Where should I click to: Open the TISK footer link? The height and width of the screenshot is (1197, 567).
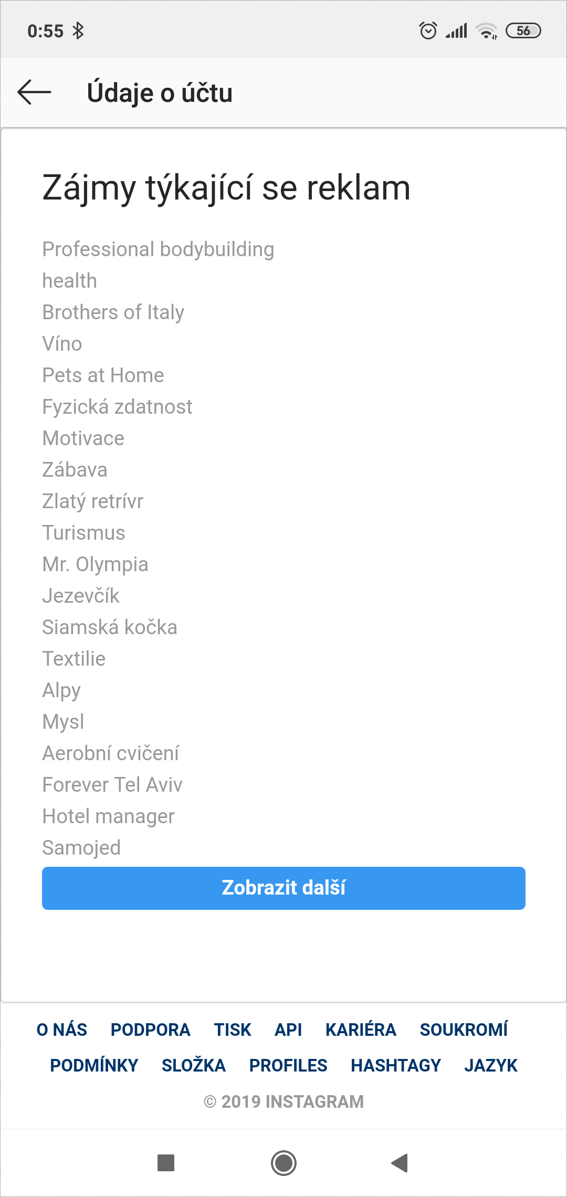tap(233, 1030)
